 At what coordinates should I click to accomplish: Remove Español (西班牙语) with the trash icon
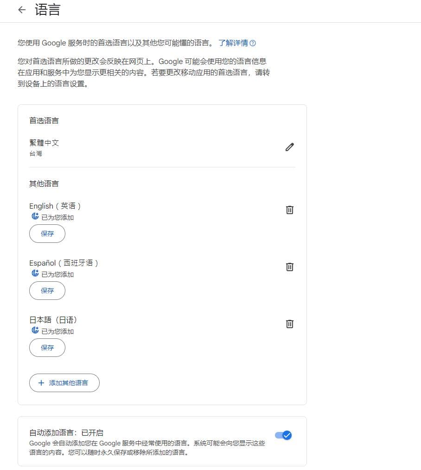289,267
